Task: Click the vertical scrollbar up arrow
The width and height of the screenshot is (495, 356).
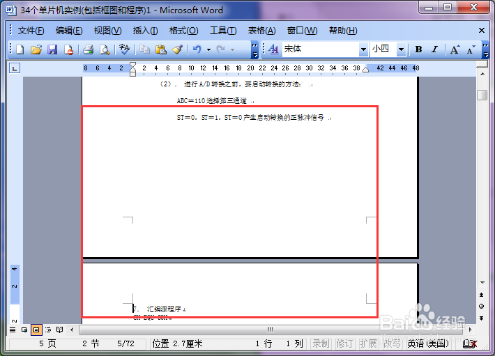Action: tap(482, 74)
